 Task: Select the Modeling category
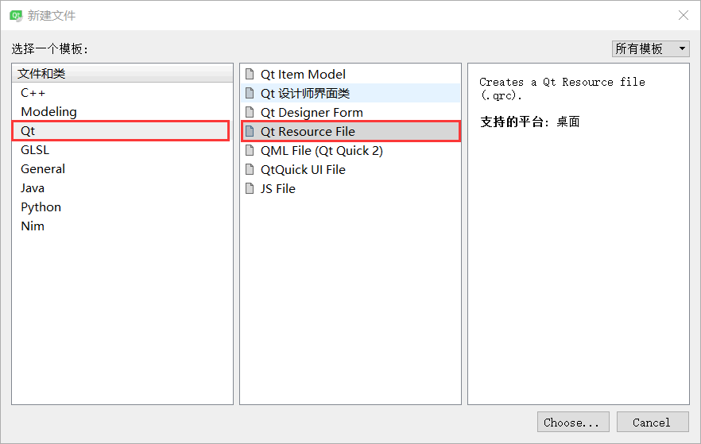click(122, 112)
